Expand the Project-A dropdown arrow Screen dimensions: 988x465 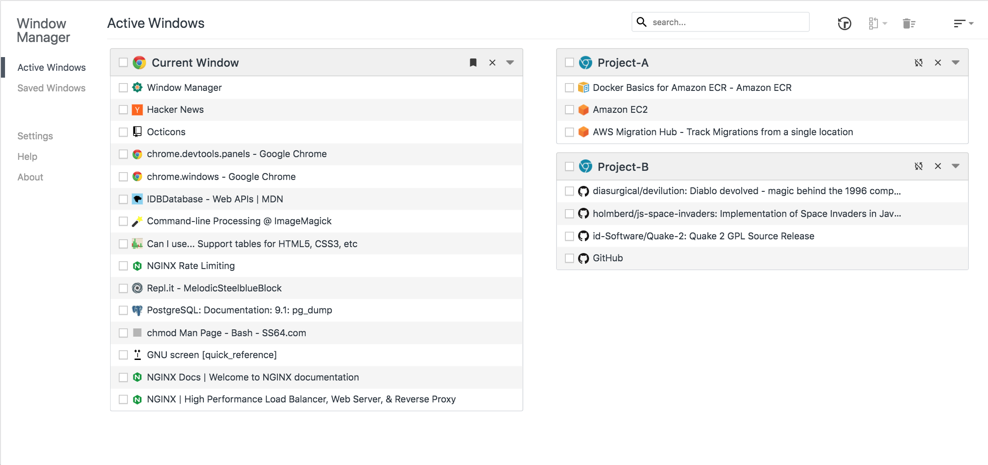pyautogui.click(x=956, y=63)
